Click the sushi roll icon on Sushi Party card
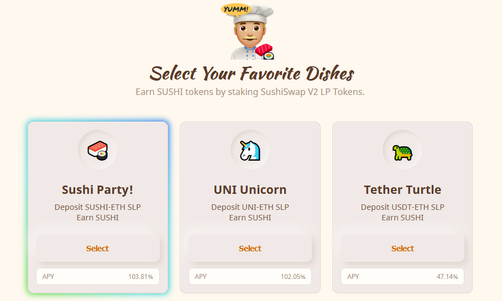502x301 pixels. click(98, 150)
